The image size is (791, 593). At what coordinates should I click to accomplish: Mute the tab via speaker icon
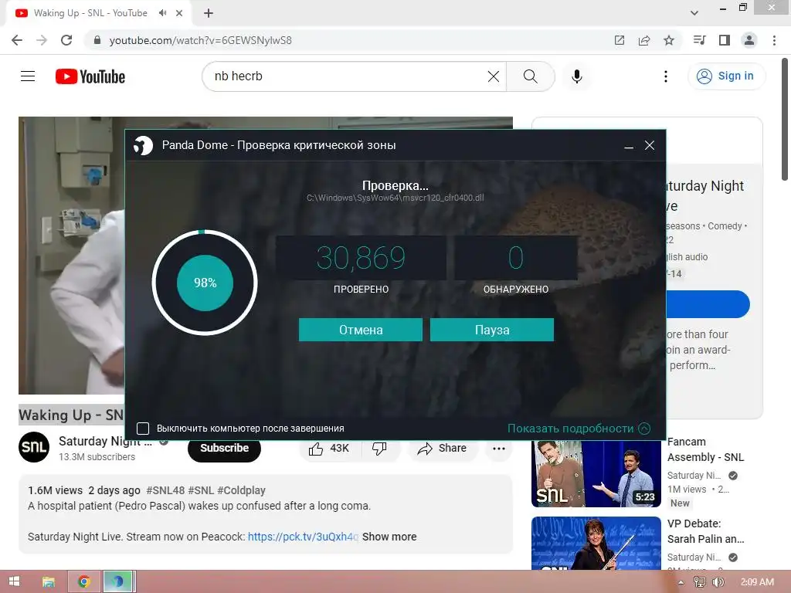162,13
